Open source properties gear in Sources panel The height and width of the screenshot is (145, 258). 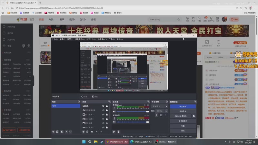(92, 132)
